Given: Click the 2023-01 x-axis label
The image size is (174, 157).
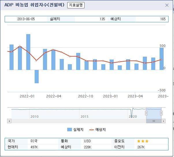Looking at the screenshot, I should (x=111, y=96).
